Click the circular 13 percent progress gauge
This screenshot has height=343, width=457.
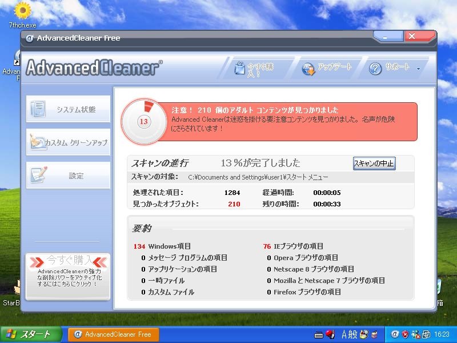[x=144, y=121]
